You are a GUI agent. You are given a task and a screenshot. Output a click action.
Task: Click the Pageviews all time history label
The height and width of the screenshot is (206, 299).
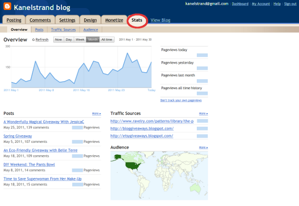pyautogui.click(x=181, y=88)
